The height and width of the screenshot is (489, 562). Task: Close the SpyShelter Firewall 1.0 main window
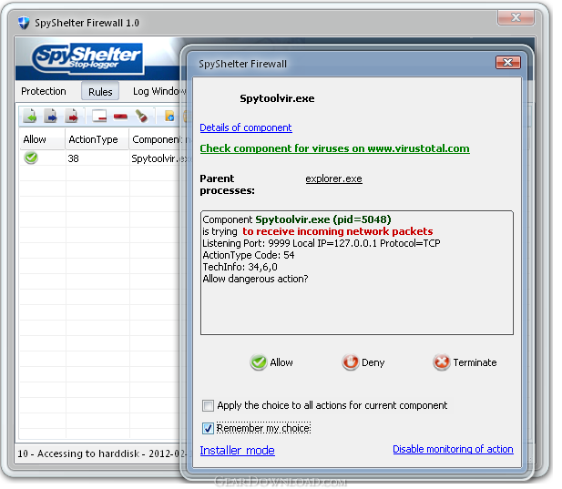tap(516, 16)
